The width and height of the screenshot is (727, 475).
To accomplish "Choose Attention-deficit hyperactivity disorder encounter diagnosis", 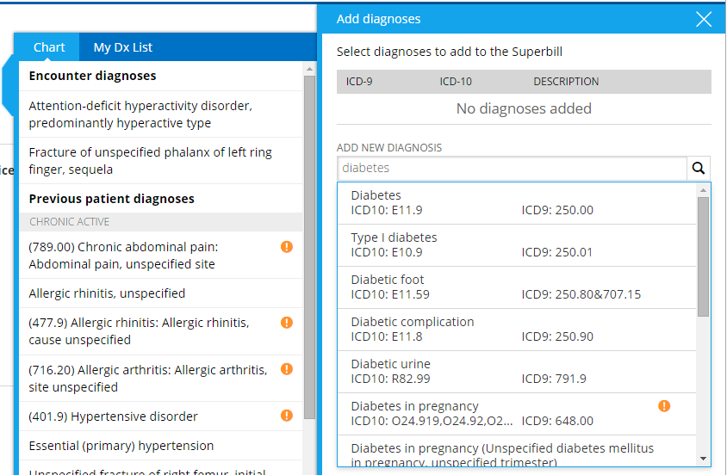I will (140, 114).
